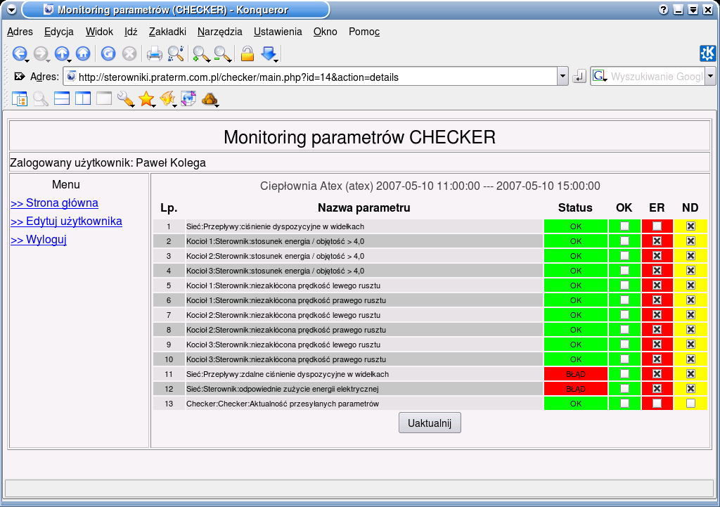Click the greyed-out Forward arrow icon

tap(41, 54)
